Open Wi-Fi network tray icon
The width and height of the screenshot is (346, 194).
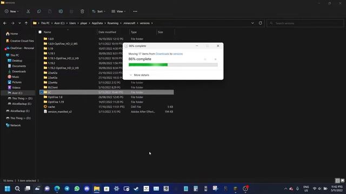(x=315, y=189)
